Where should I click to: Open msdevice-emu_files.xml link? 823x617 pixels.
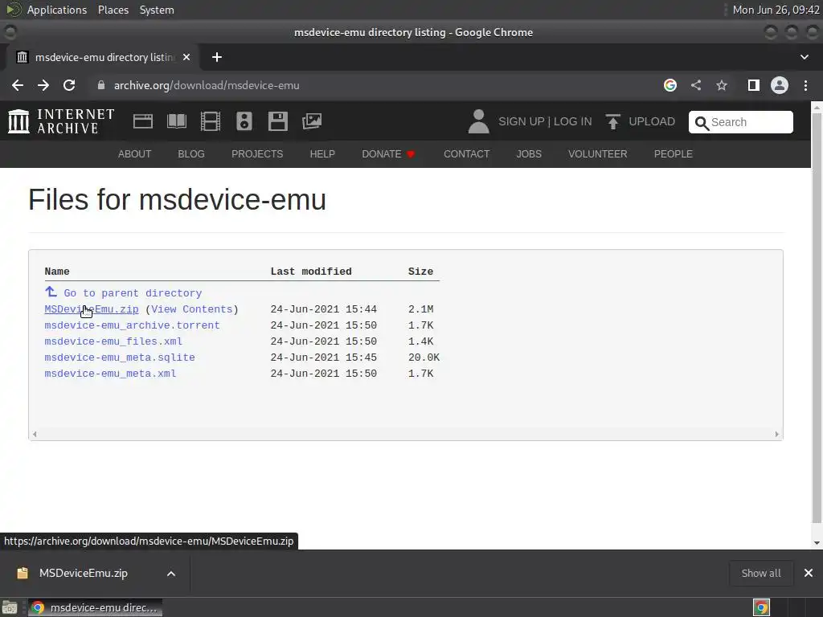click(x=113, y=341)
